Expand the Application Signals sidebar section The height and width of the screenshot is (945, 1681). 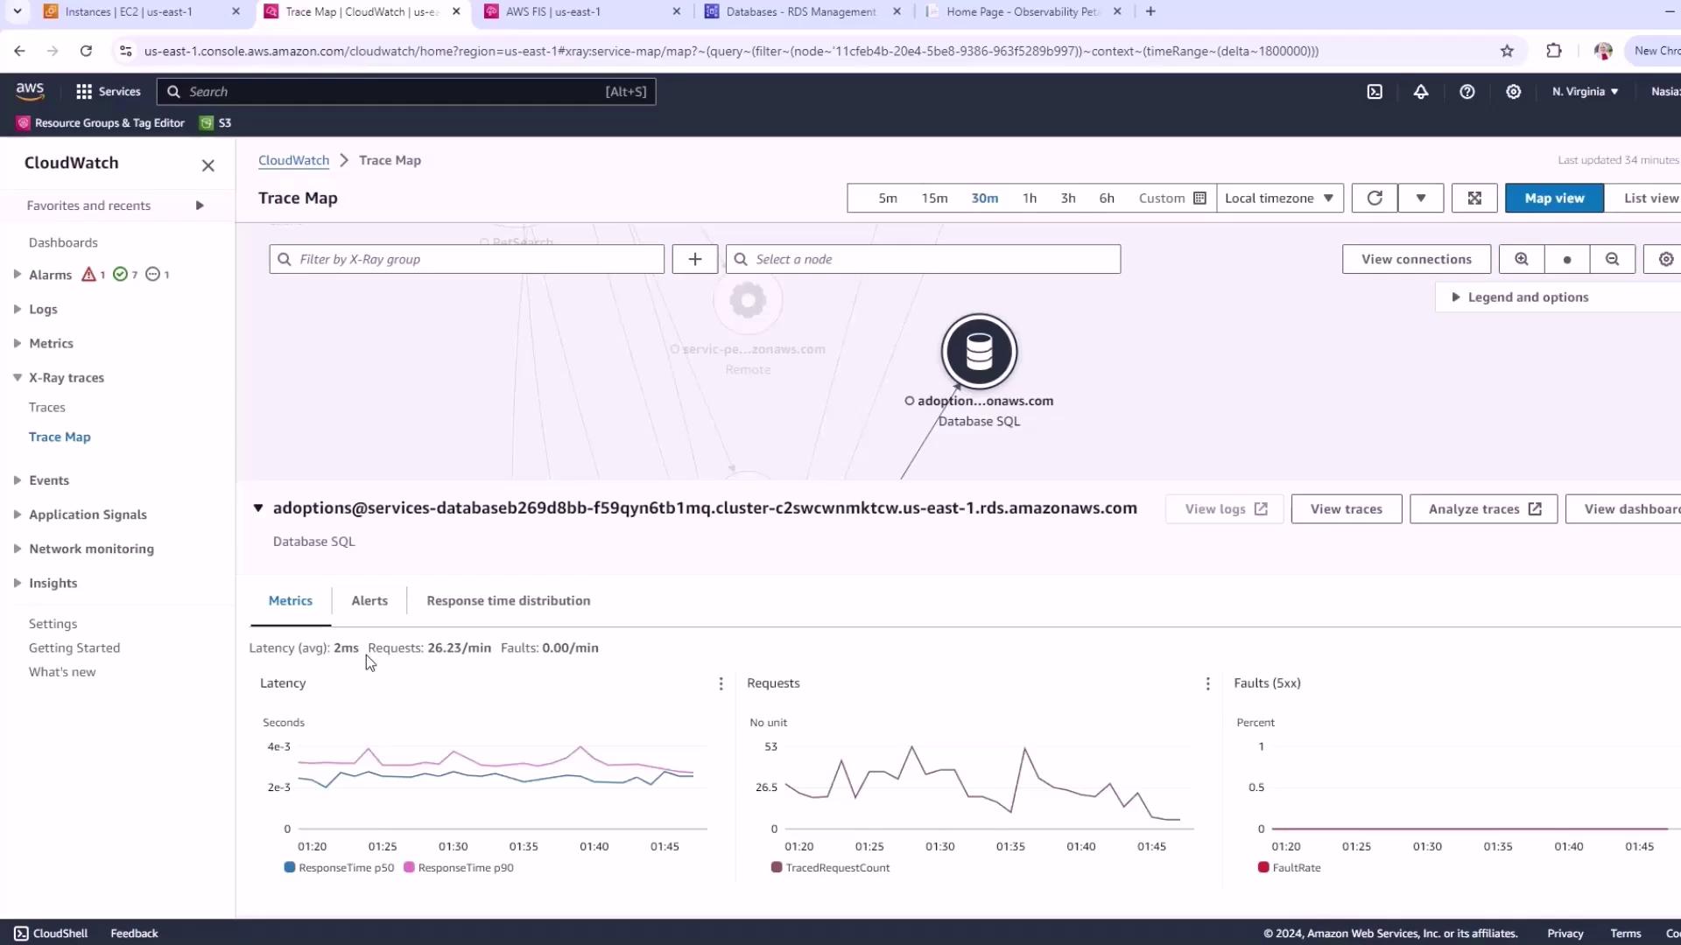(87, 514)
